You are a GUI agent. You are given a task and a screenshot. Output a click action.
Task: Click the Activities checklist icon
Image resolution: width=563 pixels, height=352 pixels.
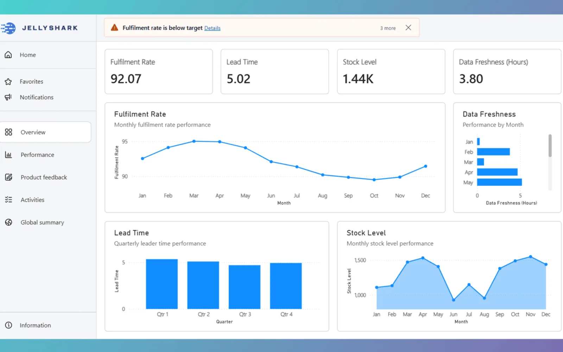point(8,200)
